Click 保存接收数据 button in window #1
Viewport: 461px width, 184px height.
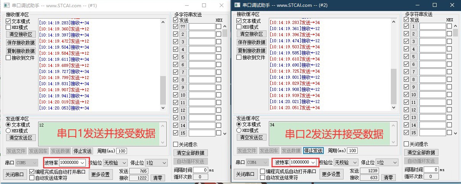(21, 43)
